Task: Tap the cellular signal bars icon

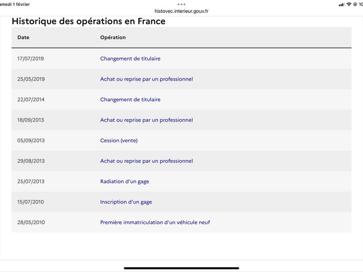Action: (342, 5)
